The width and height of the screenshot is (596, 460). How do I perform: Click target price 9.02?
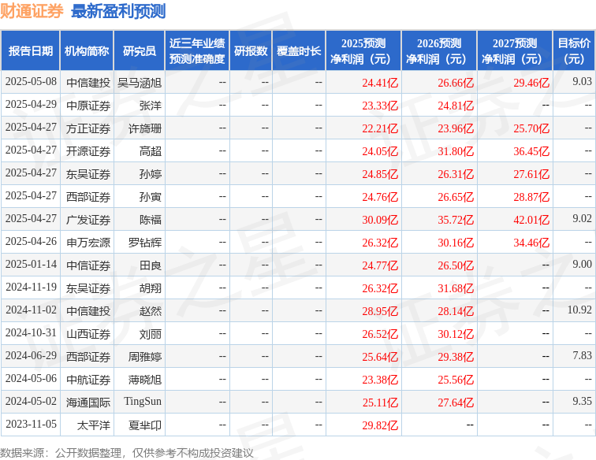[x=583, y=218]
